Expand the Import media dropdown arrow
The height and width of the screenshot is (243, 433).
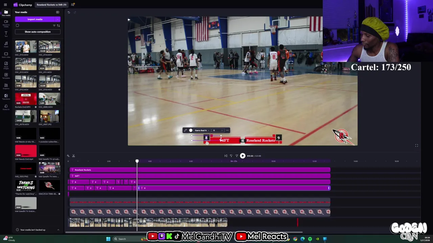tap(58, 19)
